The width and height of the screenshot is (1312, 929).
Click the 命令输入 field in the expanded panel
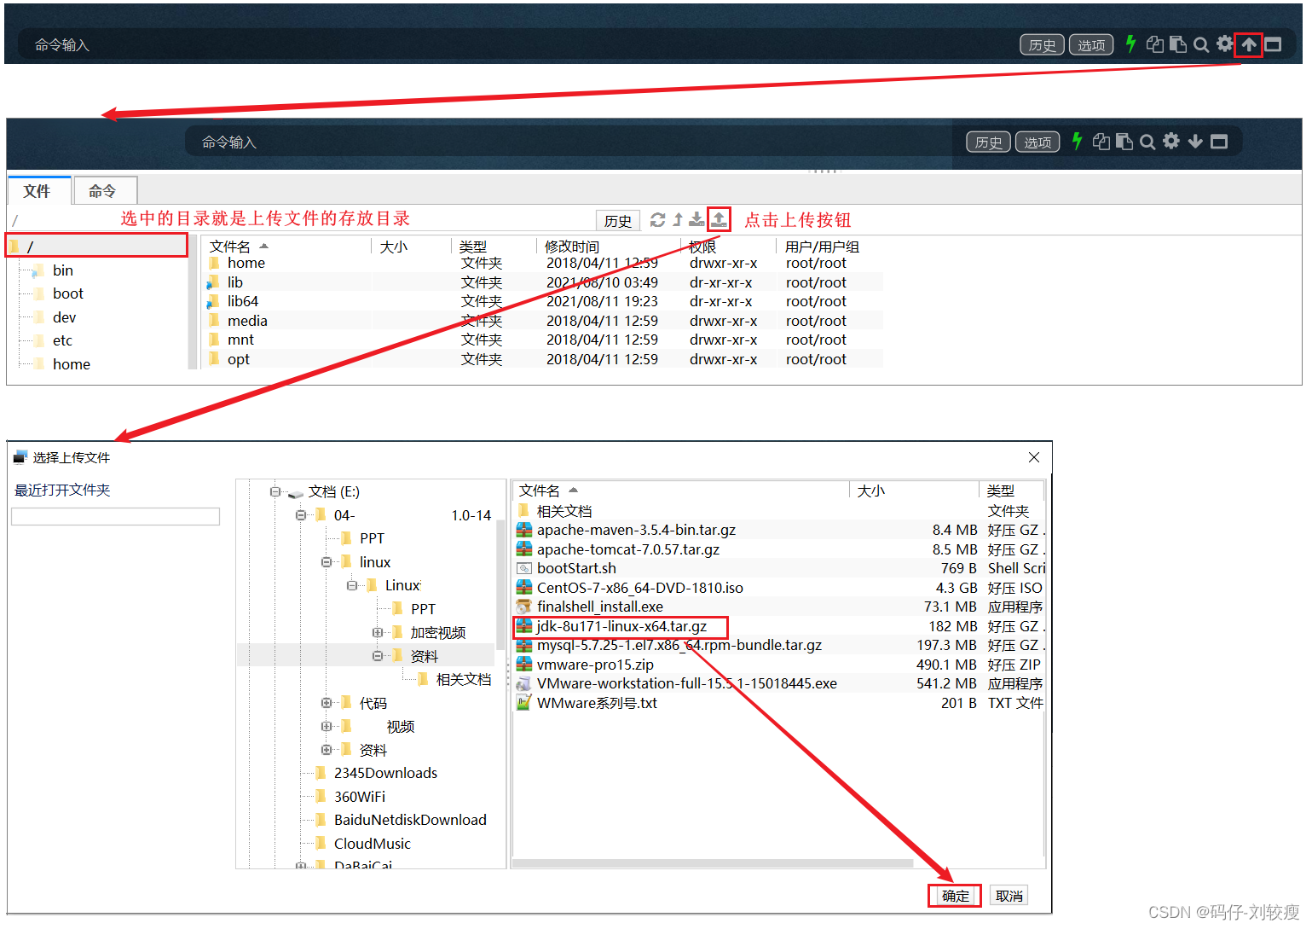click(569, 142)
